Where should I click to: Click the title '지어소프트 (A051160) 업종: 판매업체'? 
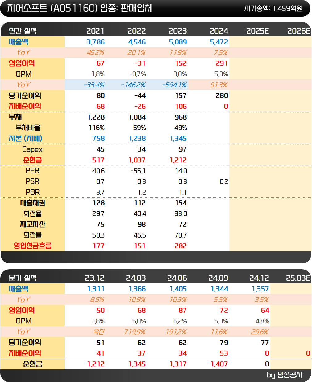80,8
